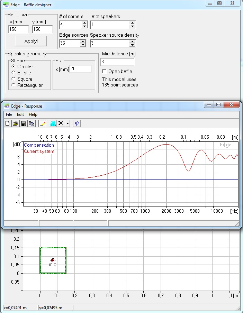Click the New file toolbar icon
Image resolution: width=243 pixels, height=313 pixels.
pyautogui.click(x=8, y=123)
